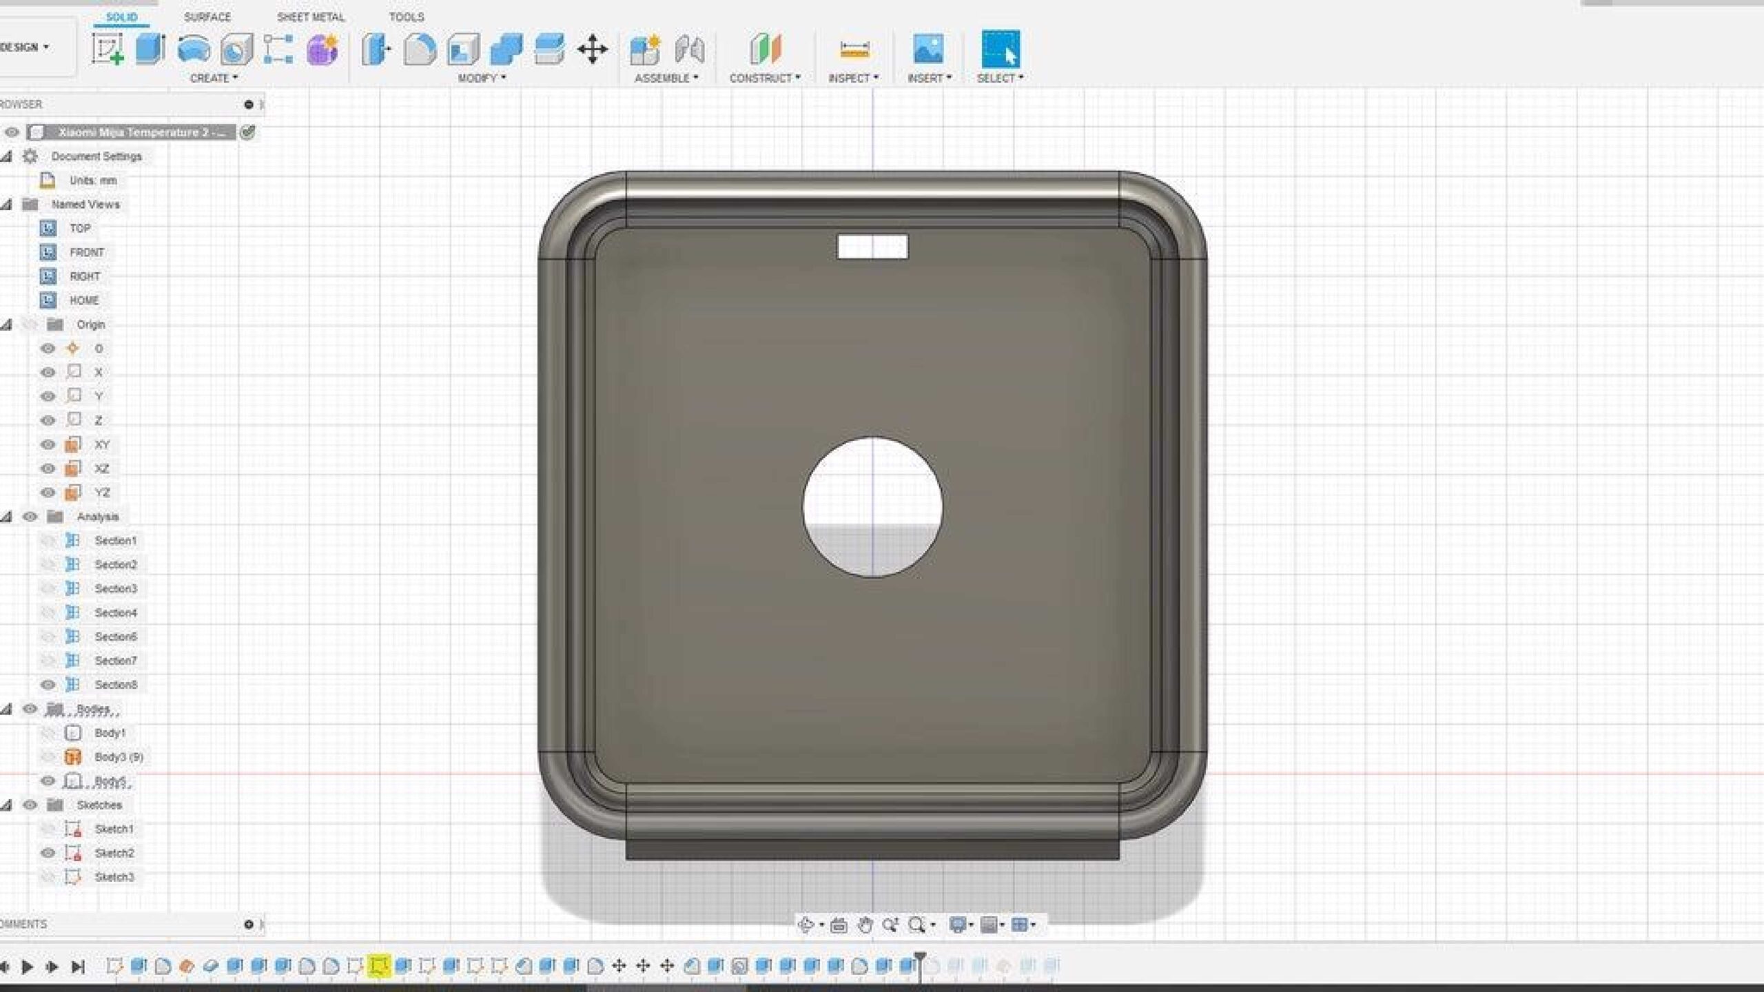The width and height of the screenshot is (1764, 992).
Task: Select the FRONT named view
Action: tap(87, 252)
